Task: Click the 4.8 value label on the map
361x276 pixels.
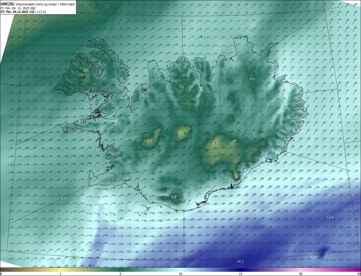Action: pyautogui.click(x=67, y=130)
